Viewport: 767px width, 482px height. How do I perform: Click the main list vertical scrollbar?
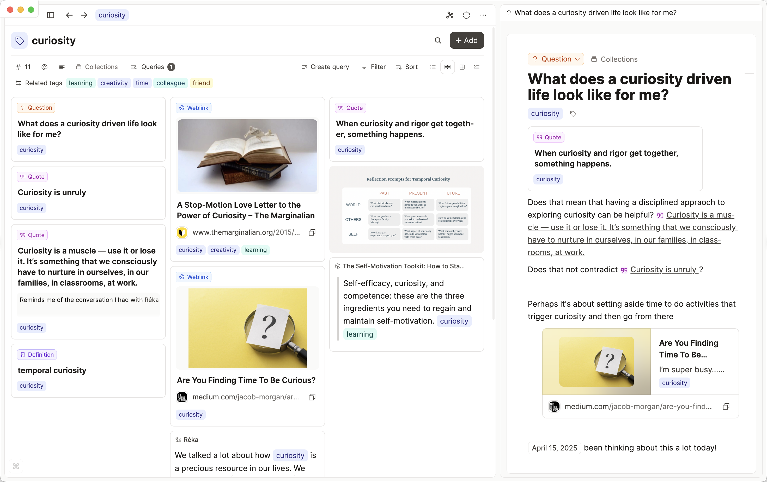(494, 174)
